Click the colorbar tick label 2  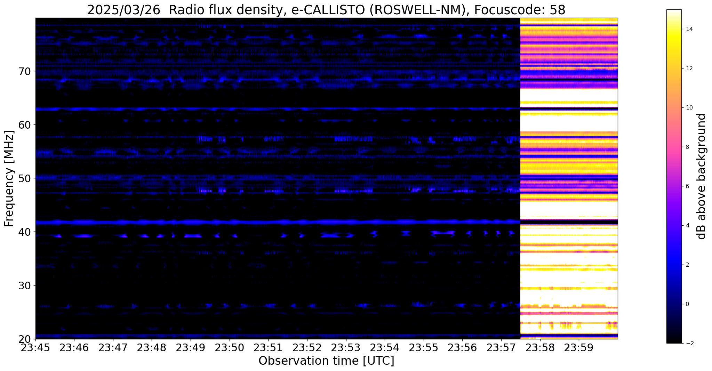click(687, 265)
